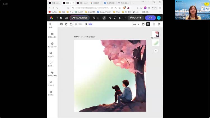Open the Brave shields icon

pyautogui.click(x=124, y=8)
